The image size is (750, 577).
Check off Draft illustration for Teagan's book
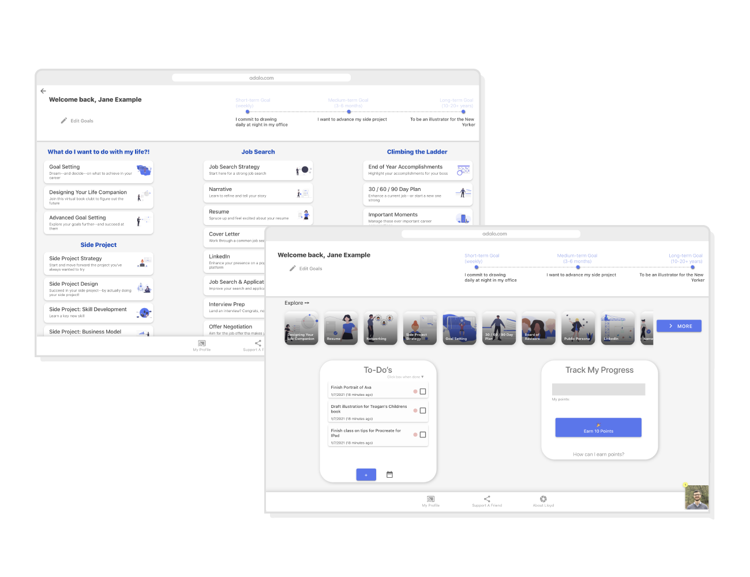click(423, 411)
